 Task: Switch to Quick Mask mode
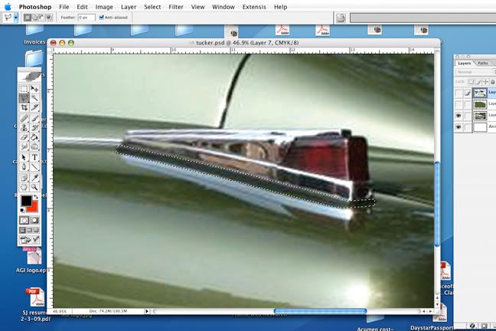(34, 220)
